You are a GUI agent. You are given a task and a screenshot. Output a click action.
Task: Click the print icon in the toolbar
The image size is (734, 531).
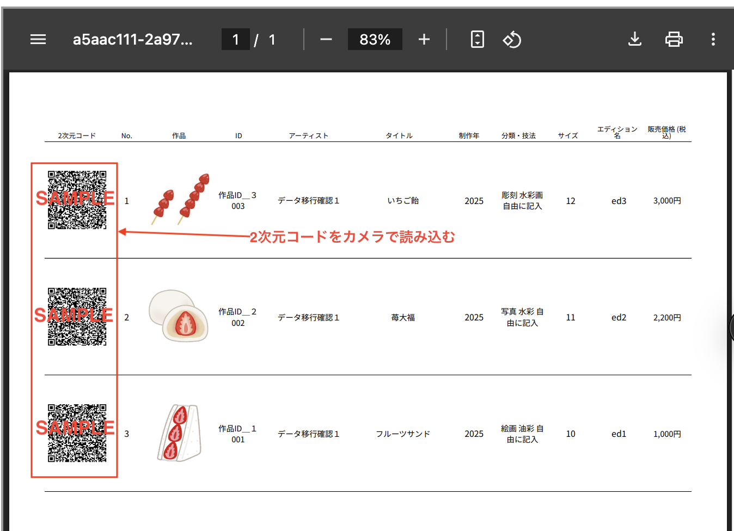(x=674, y=39)
